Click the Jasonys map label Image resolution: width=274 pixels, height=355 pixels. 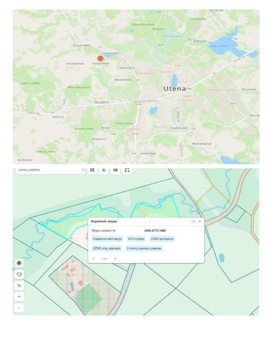click(x=58, y=117)
